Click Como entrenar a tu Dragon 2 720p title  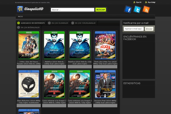(80, 101)
